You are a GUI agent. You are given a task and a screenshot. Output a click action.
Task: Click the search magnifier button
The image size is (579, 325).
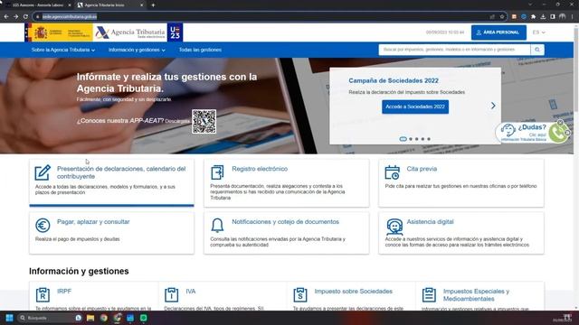click(537, 50)
